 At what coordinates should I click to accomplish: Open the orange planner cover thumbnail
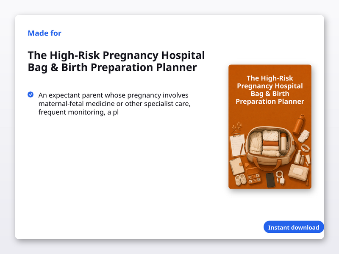pyautogui.click(x=270, y=127)
